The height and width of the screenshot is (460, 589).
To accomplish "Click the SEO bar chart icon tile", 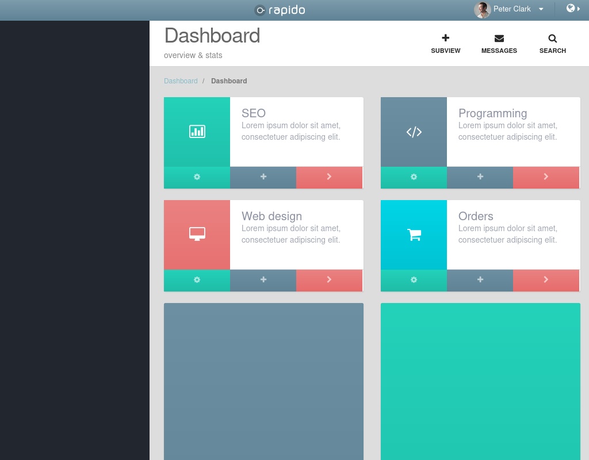I will point(197,132).
